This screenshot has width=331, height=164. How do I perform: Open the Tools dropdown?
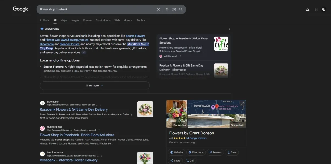click(x=141, y=20)
